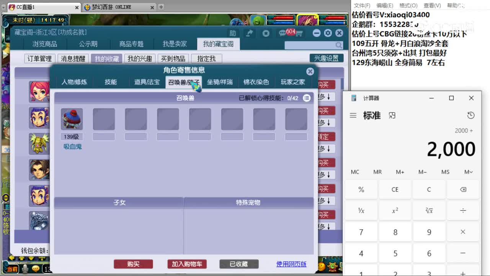Click the square stop icon in 藏宝阁 header

pyautogui.click(x=266, y=33)
